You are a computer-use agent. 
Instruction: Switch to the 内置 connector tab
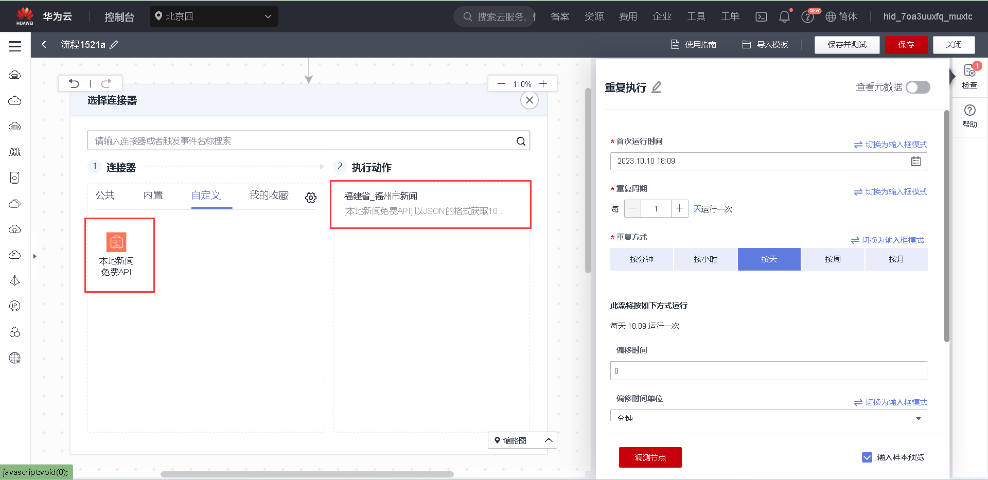coord(153,195)
